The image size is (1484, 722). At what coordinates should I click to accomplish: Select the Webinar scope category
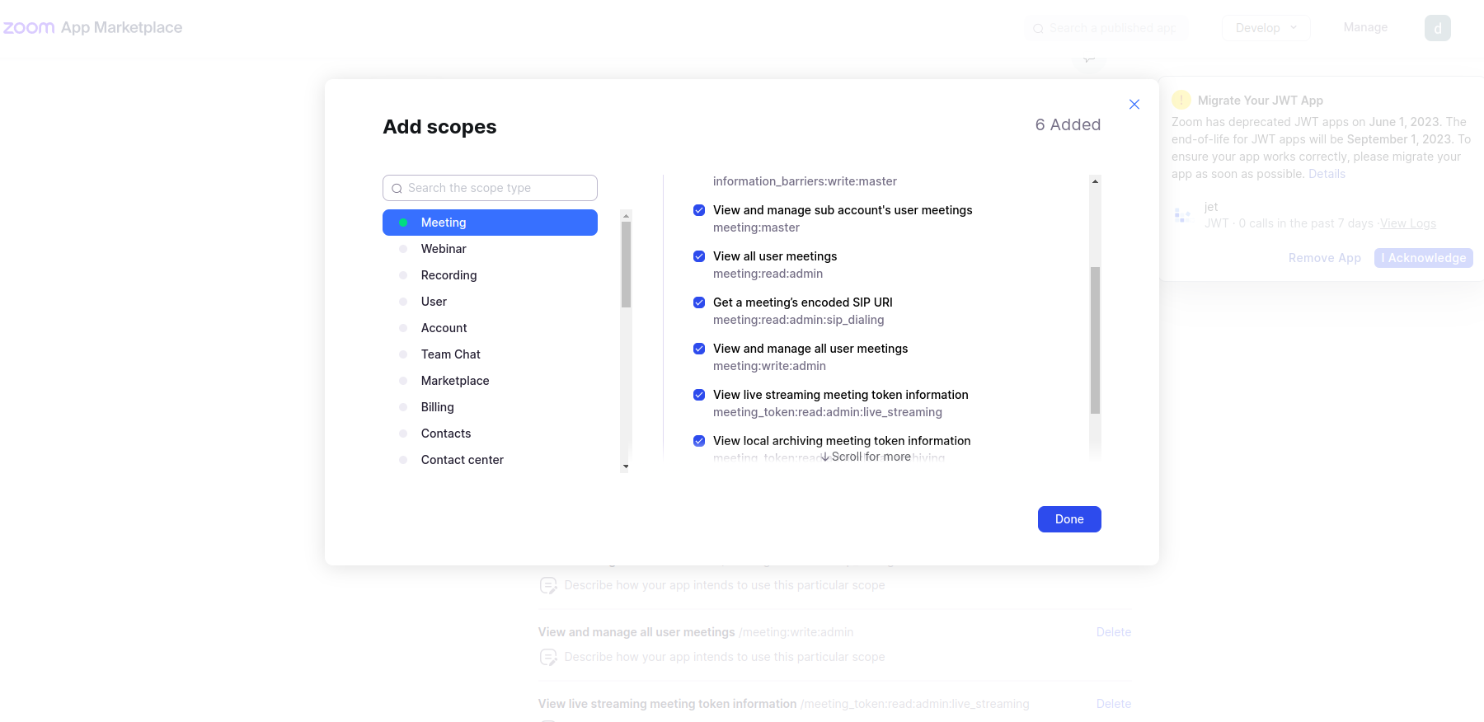pos(444,249)
